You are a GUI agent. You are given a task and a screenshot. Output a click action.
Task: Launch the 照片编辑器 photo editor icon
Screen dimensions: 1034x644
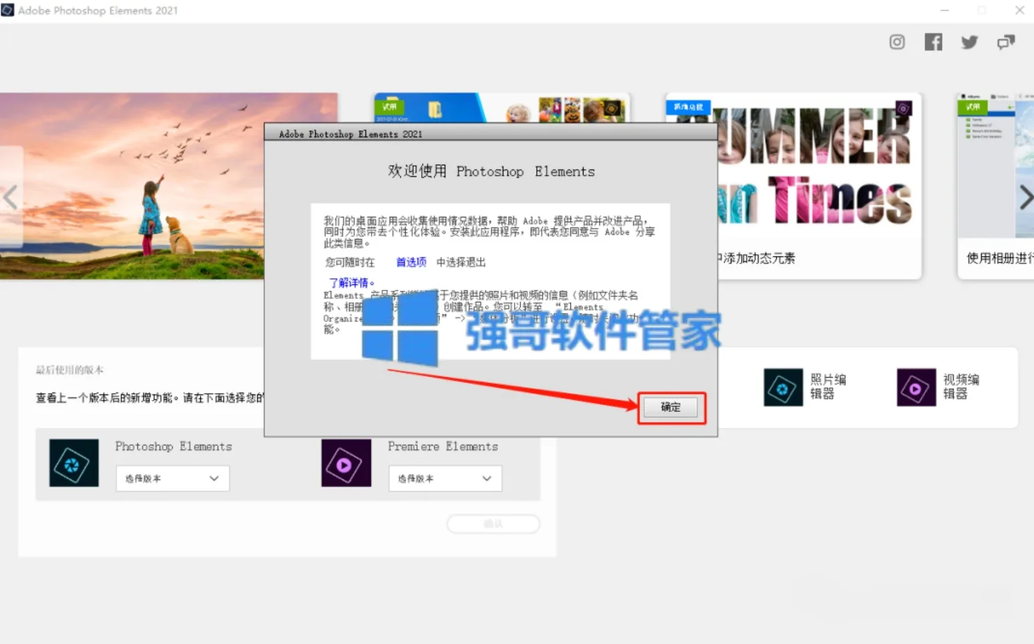(783, 388)
